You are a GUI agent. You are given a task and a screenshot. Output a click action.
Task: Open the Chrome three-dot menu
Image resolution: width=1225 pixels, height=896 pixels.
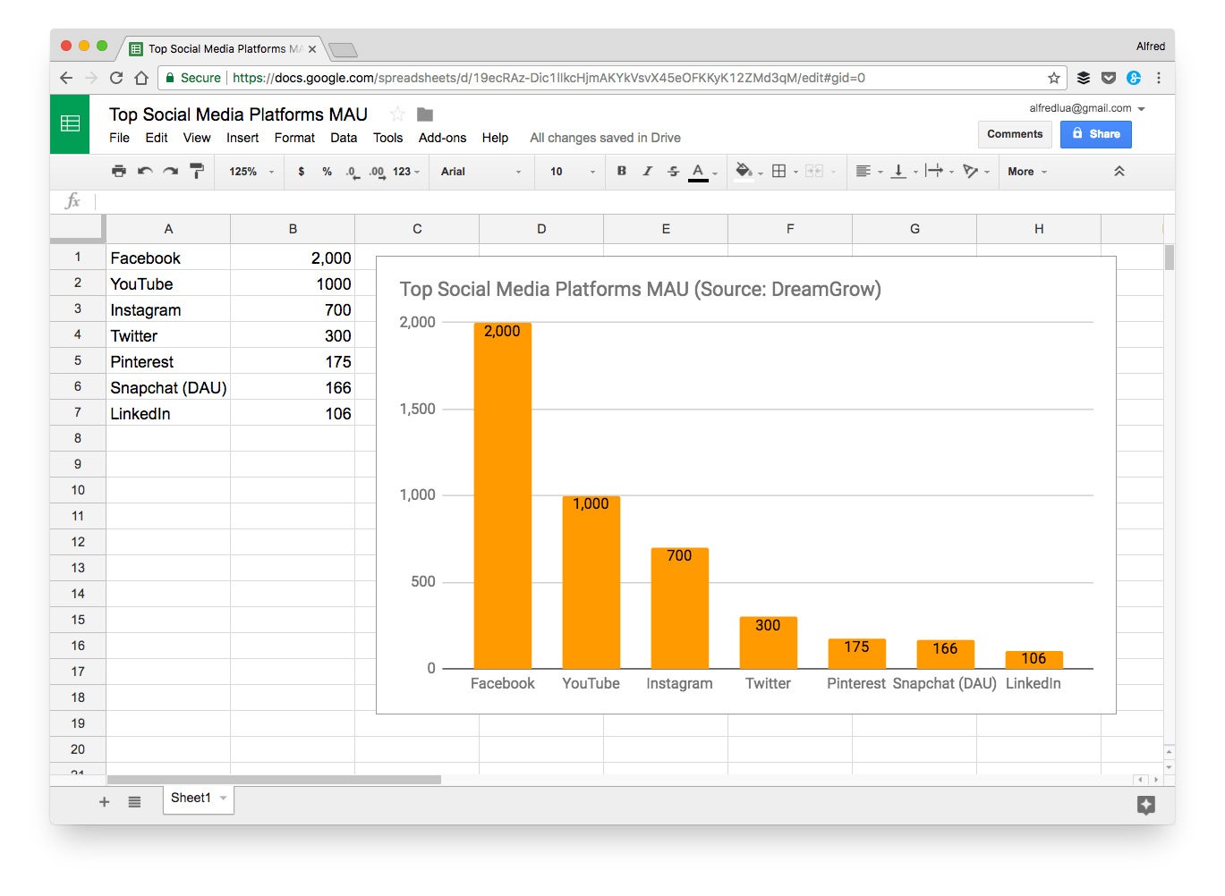(x=1159, y=78)
